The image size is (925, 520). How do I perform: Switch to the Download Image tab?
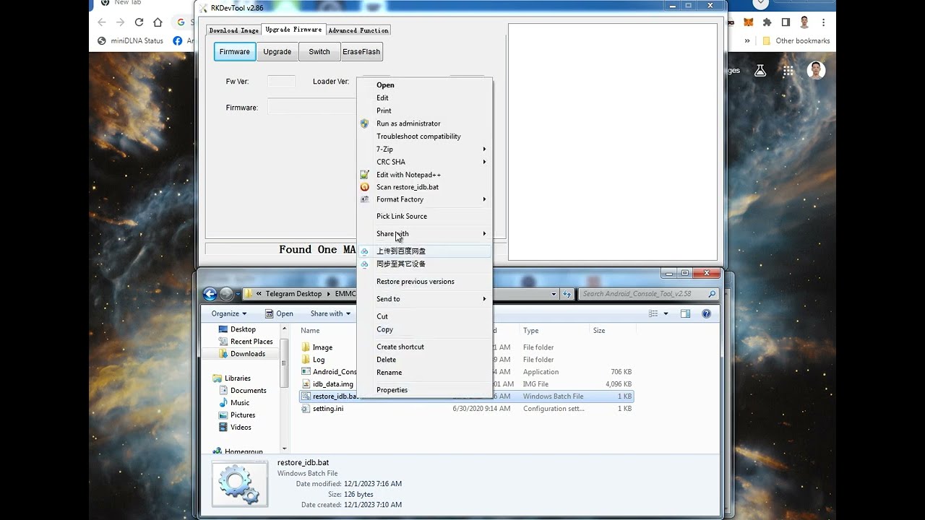coord(233,30)
